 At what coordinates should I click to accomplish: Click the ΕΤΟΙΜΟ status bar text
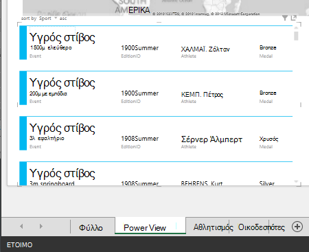[x=19, y=245]
